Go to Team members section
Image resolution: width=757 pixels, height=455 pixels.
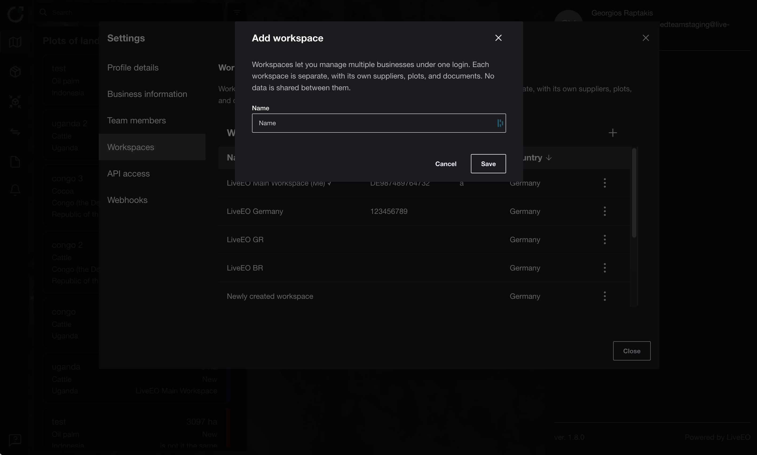136,120
